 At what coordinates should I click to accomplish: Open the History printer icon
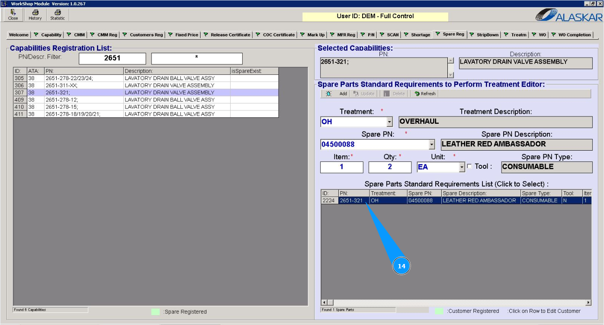point(35,12)
